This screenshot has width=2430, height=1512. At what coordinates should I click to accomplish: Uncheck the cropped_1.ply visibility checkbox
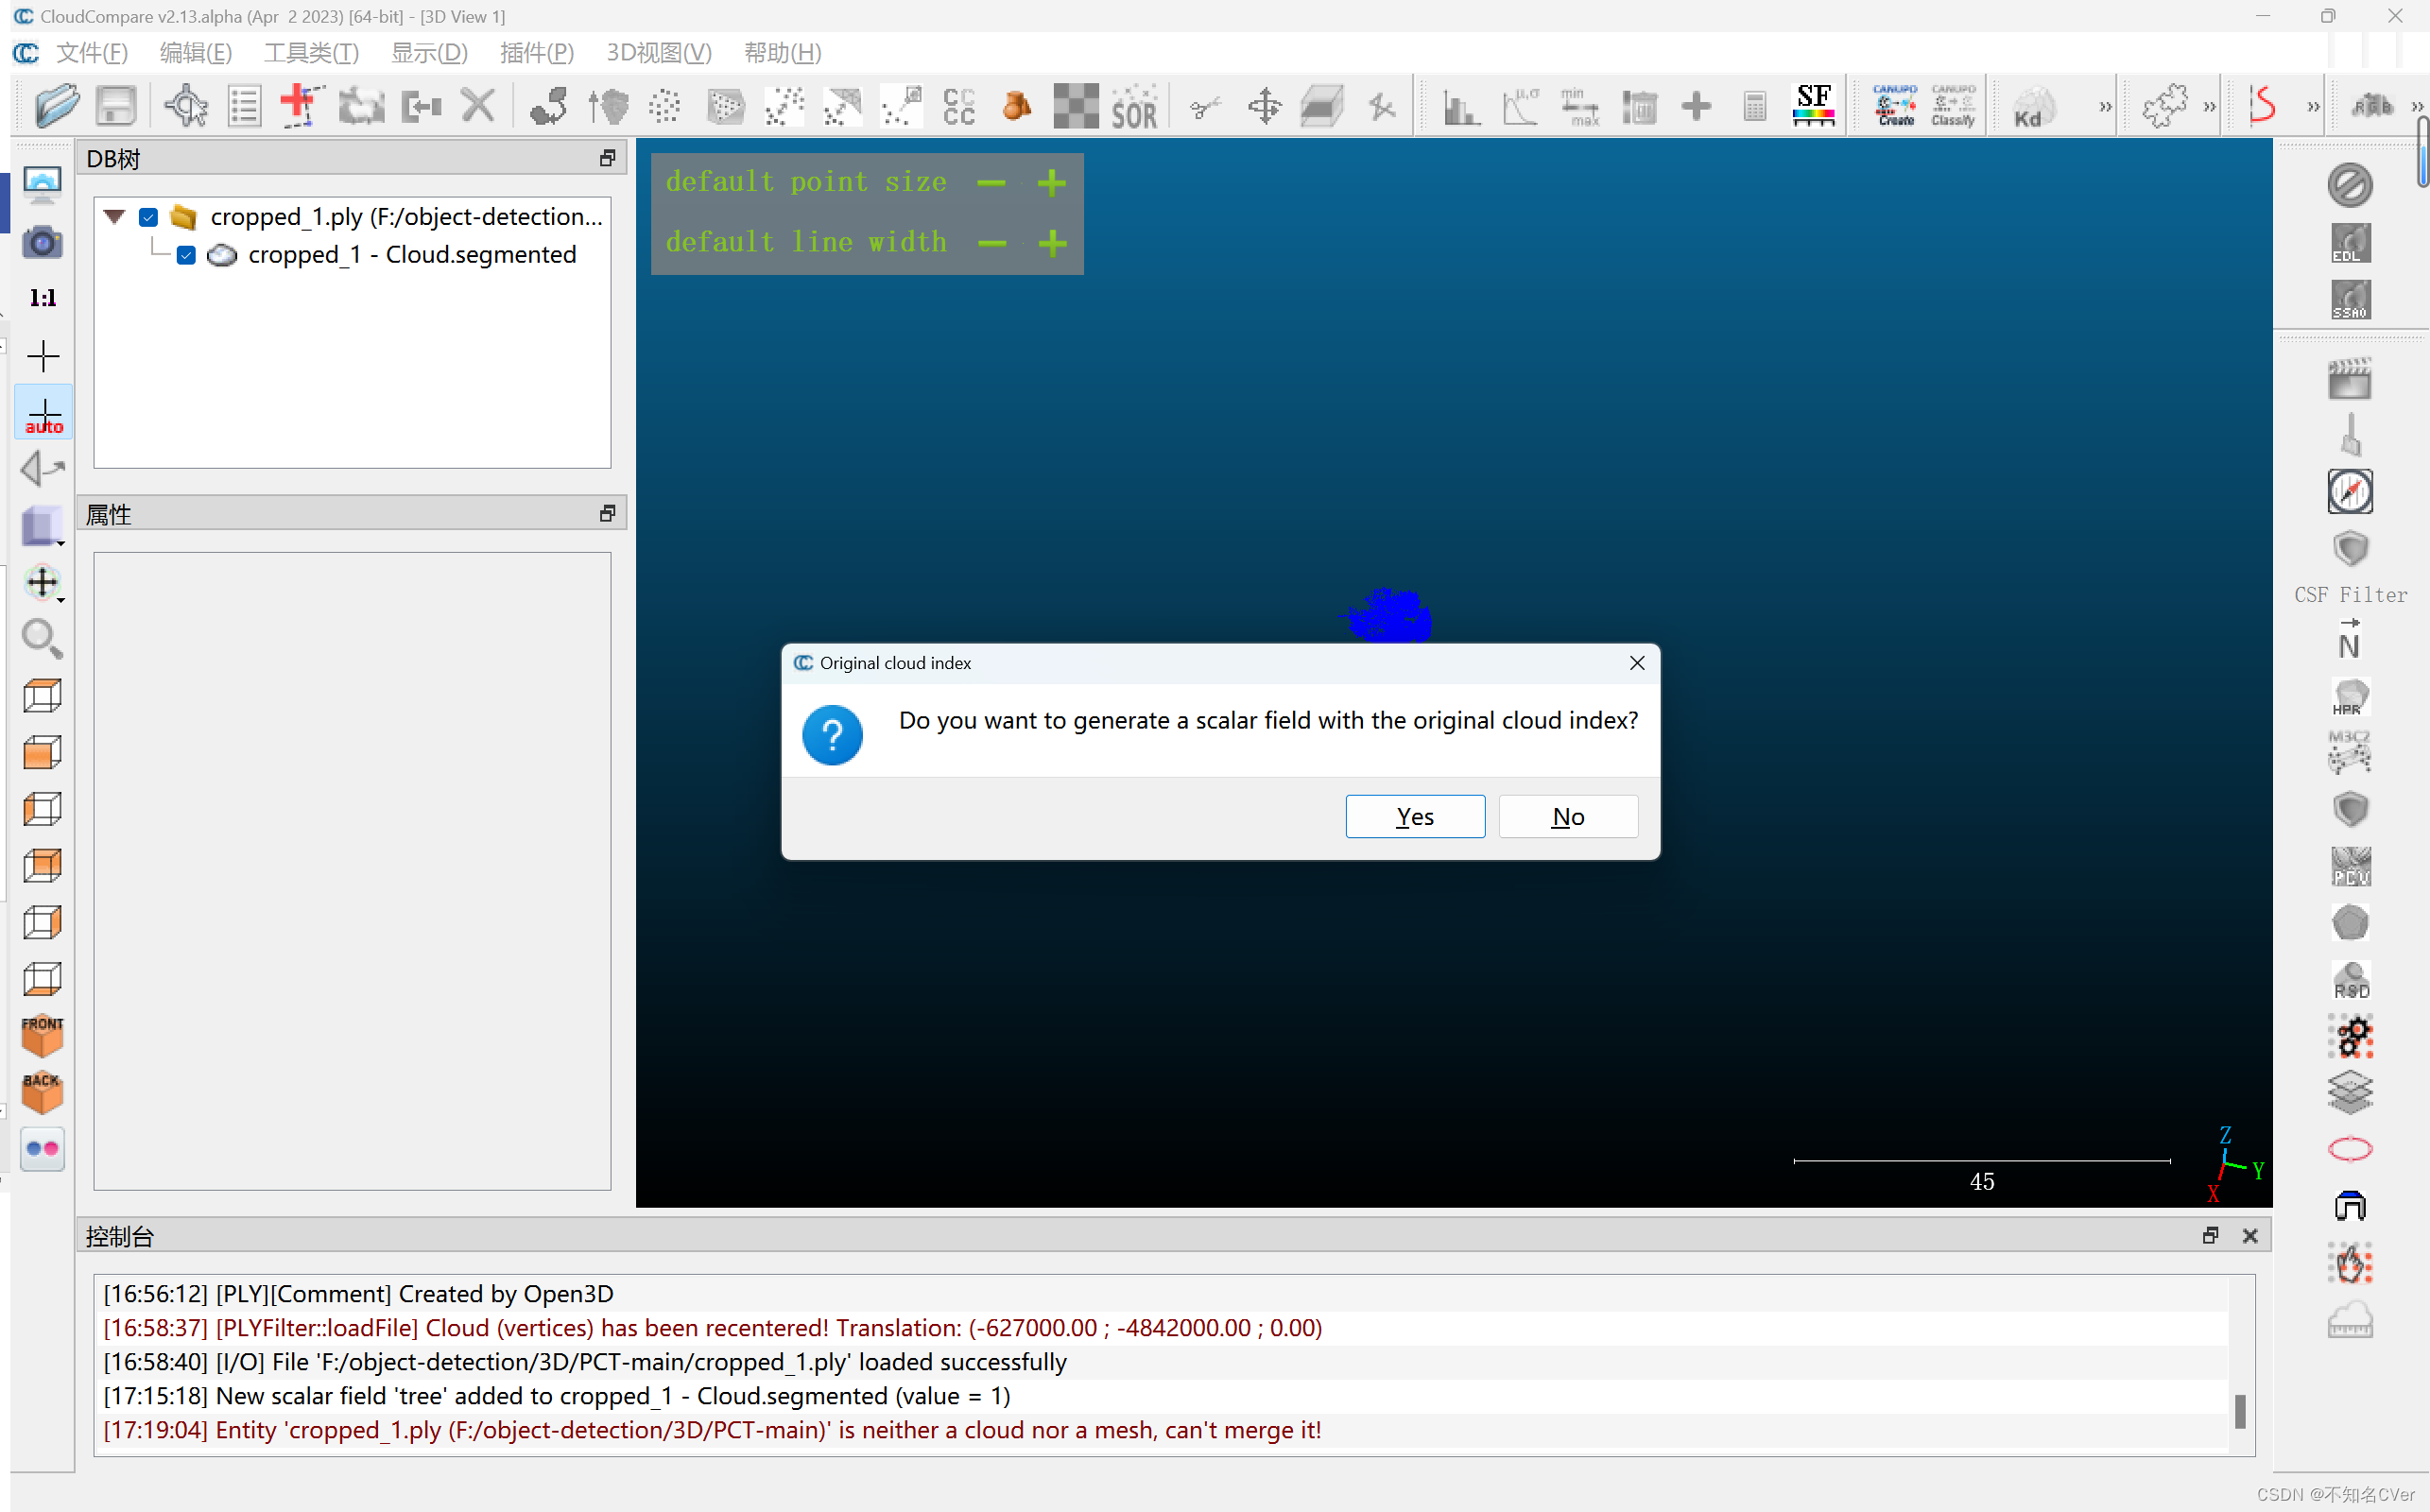[x=148, y=217]
